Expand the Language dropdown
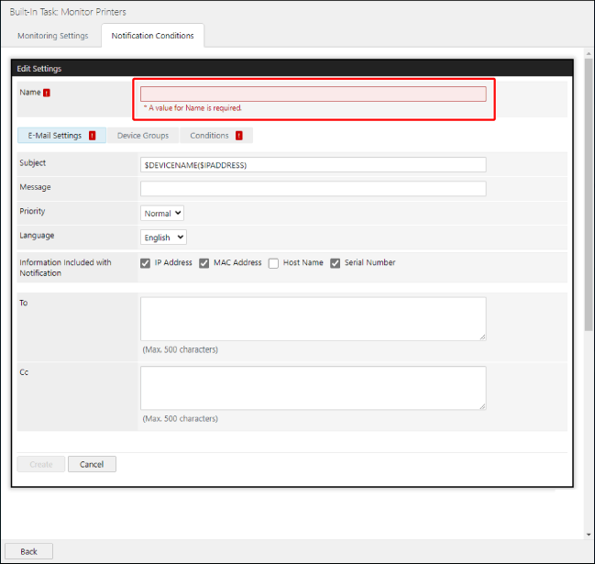This screenshot has width=595, height=564. click(164, 238)
